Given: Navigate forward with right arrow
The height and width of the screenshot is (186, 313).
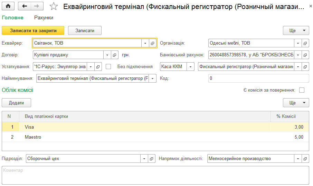Looking at the screenshot, I should tap(37, 6).
